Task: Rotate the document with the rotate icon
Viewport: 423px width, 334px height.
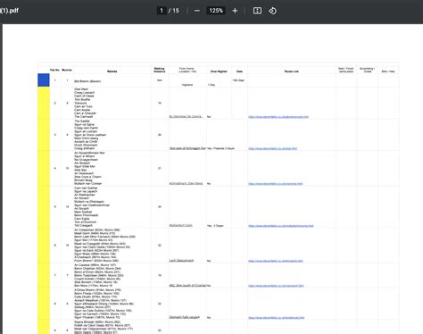Action: tap(272, 11)
